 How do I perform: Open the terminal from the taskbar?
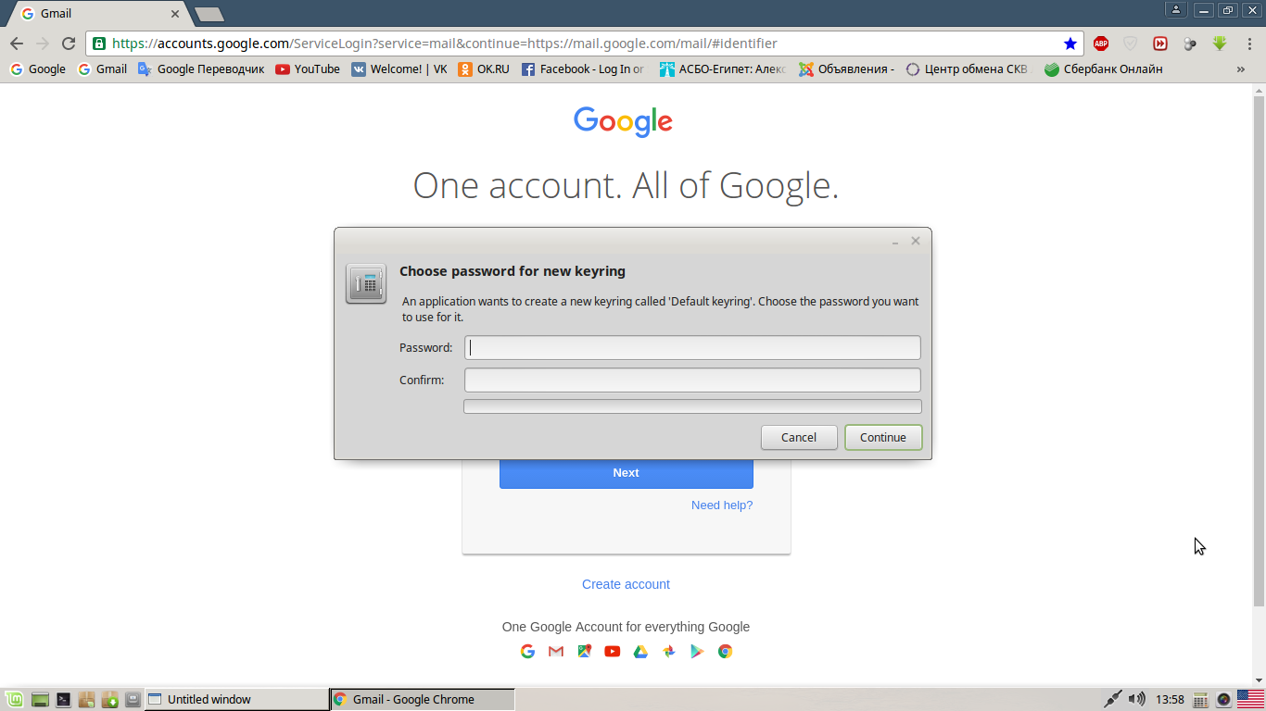(63, 700)
